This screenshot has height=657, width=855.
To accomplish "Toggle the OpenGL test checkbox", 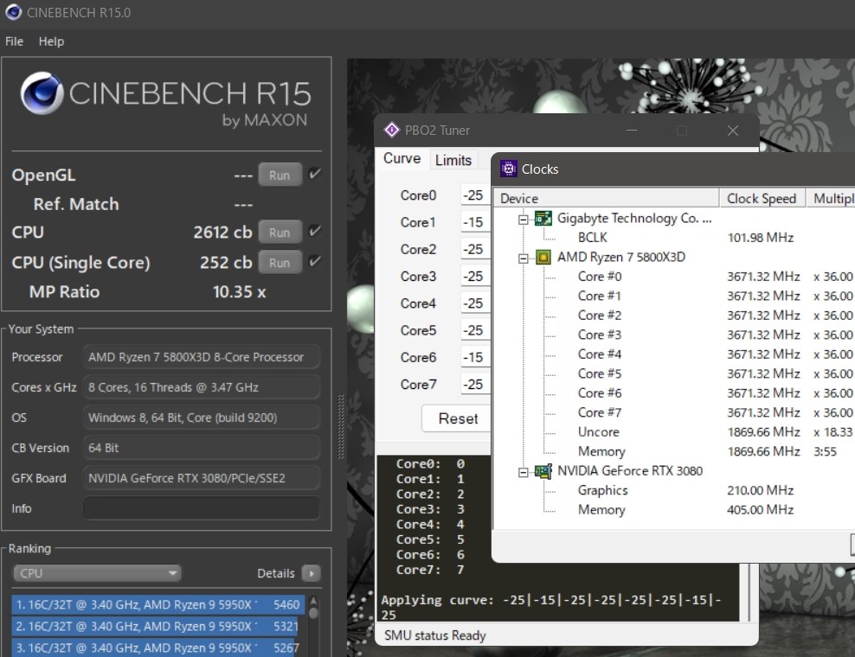I will pyautogui.click(x=315, y=175).
